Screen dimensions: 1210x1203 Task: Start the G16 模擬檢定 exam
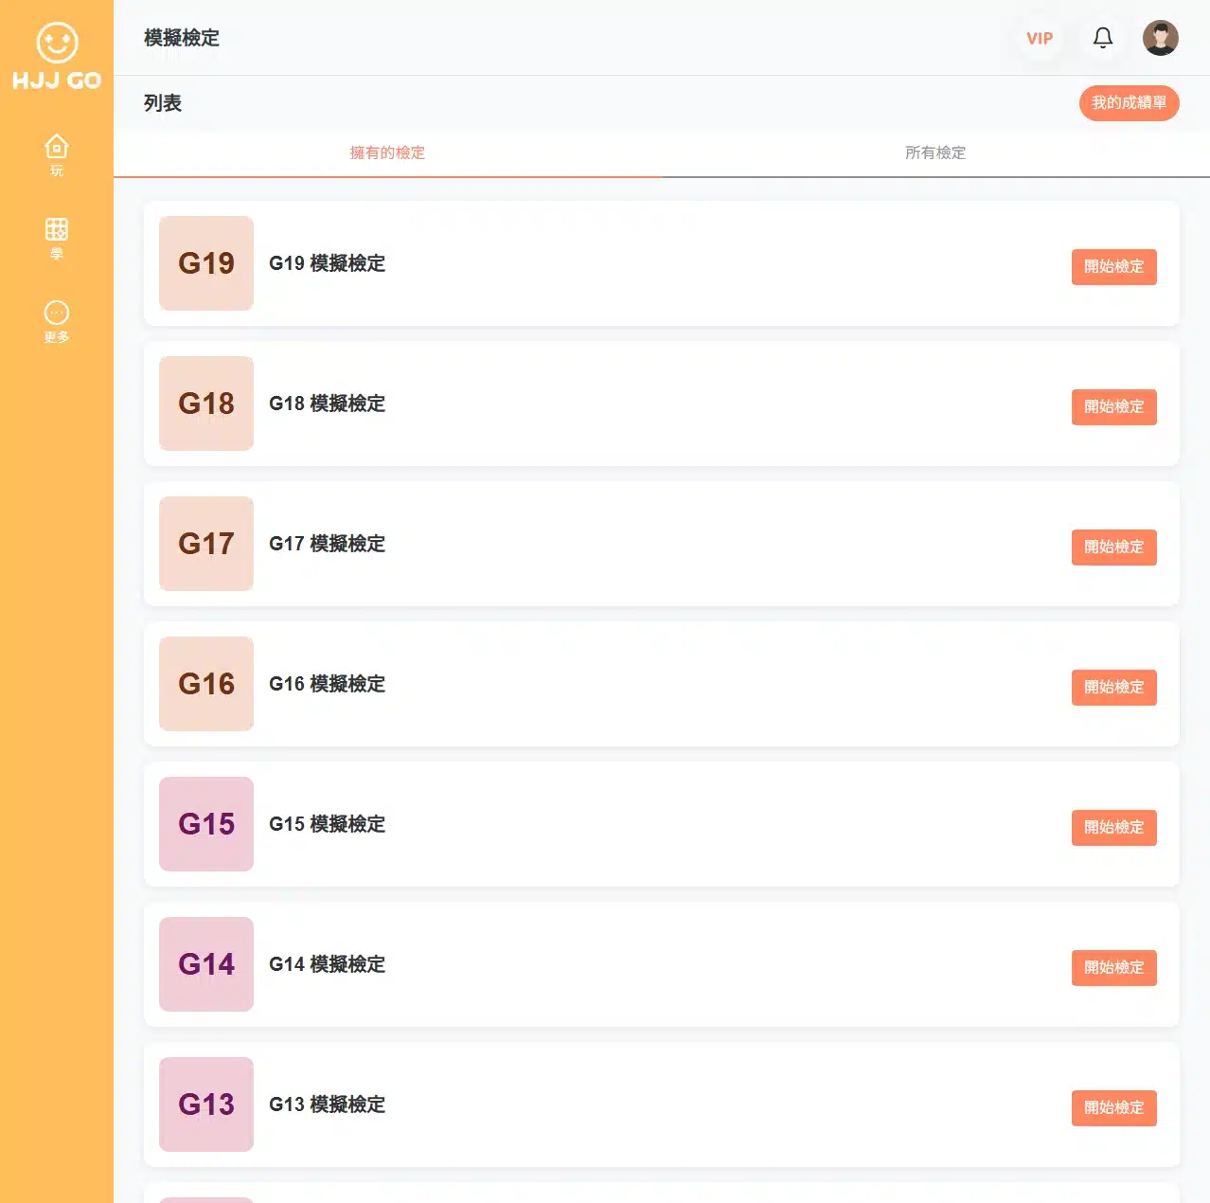[x=1114, y=688]
